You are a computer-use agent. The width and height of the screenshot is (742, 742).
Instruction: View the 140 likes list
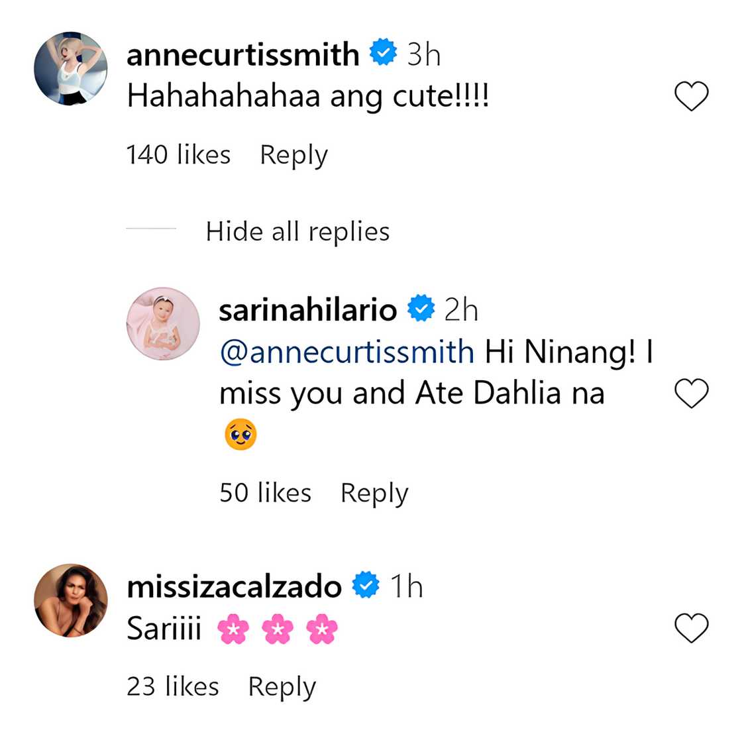[178, 155]
